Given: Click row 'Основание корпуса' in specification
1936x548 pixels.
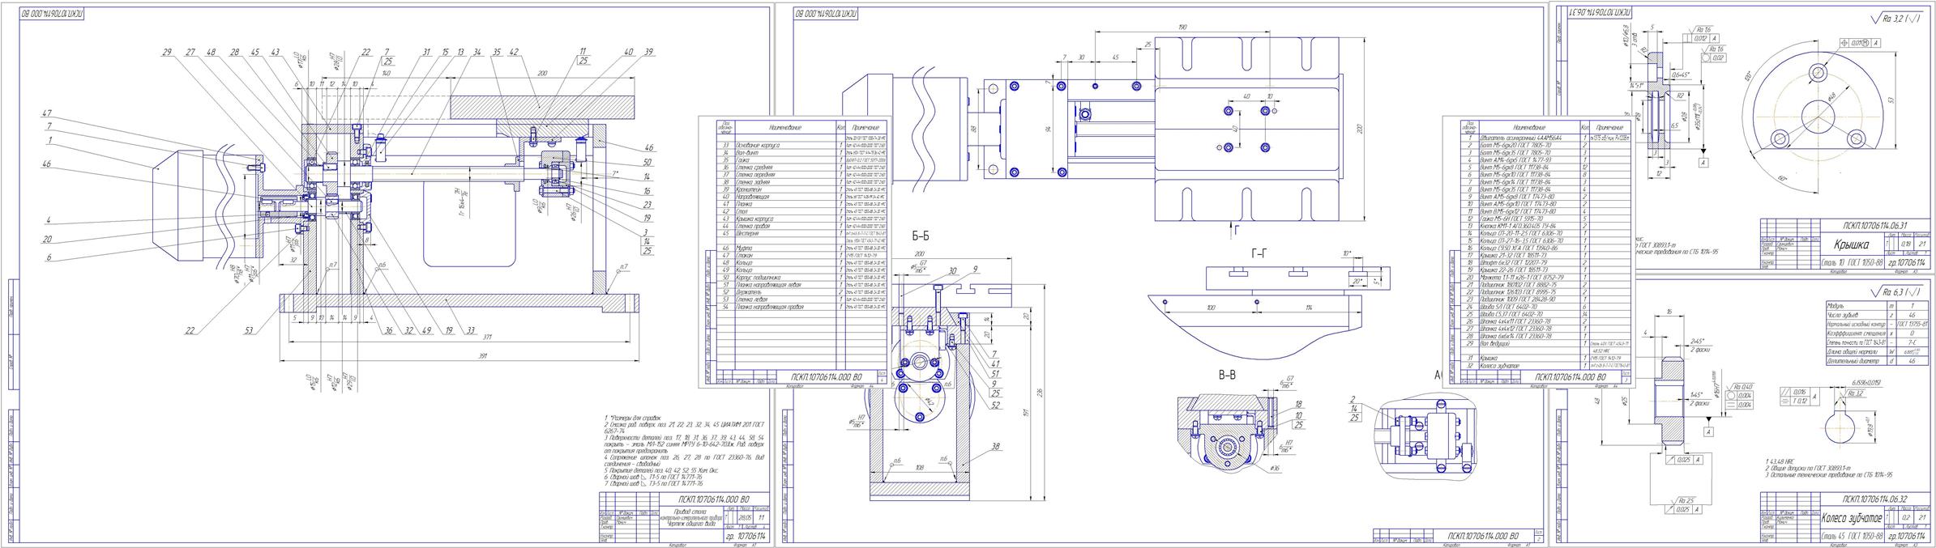Looking at the screenshot, I should click(801, 145).
